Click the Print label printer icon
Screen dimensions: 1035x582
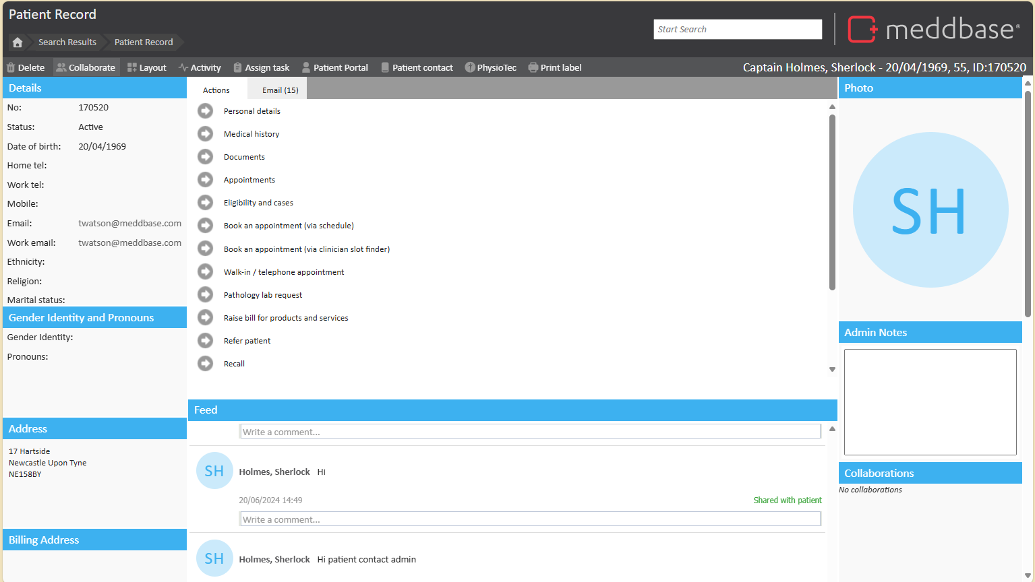click(533, 67)
